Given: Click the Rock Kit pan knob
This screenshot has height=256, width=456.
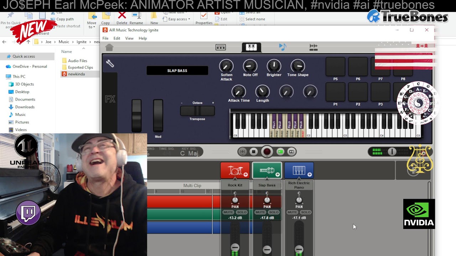Looking at the screenshot, I should [235, 200].
